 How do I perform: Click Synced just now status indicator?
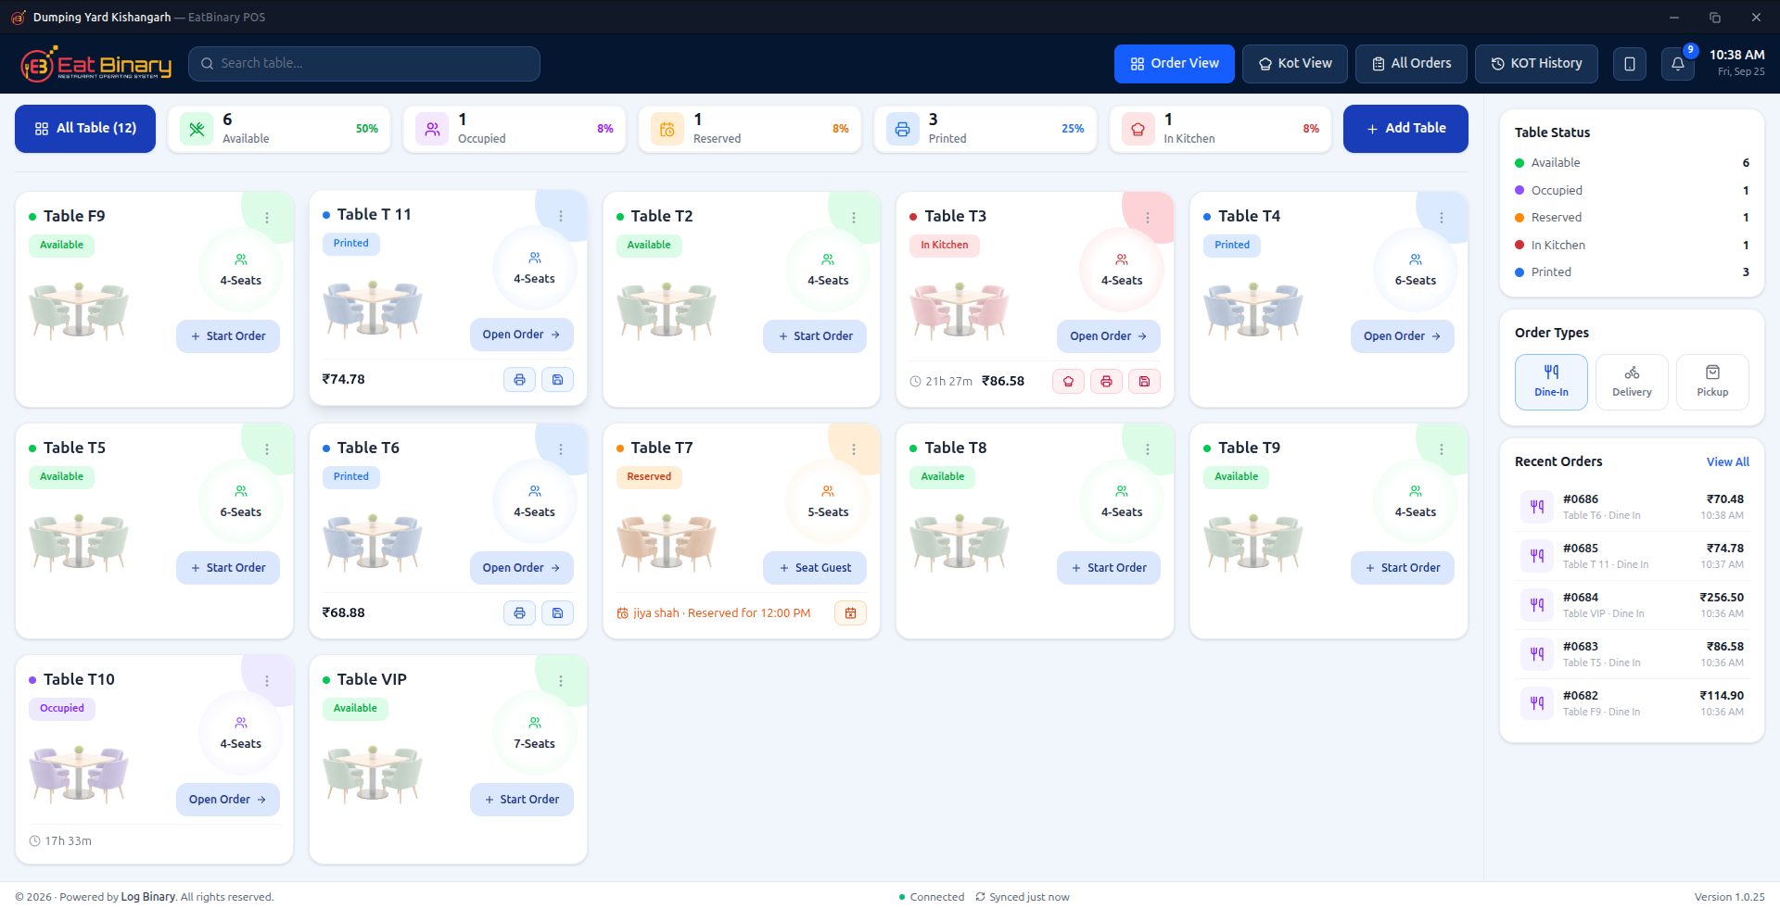click(x=1022, y=897)
